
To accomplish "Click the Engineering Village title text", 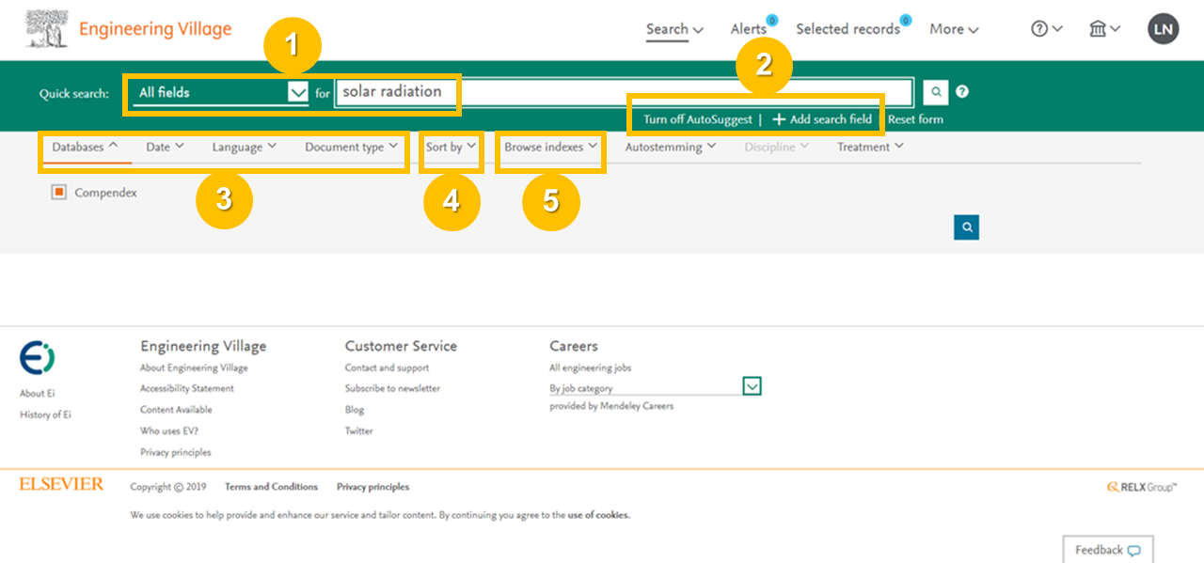I will 155,29.
